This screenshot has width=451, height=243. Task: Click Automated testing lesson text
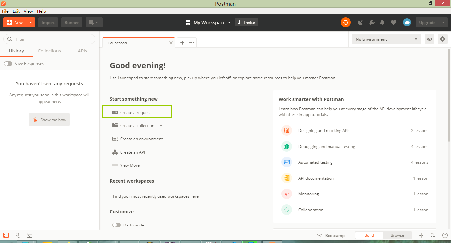pos(315,162)
